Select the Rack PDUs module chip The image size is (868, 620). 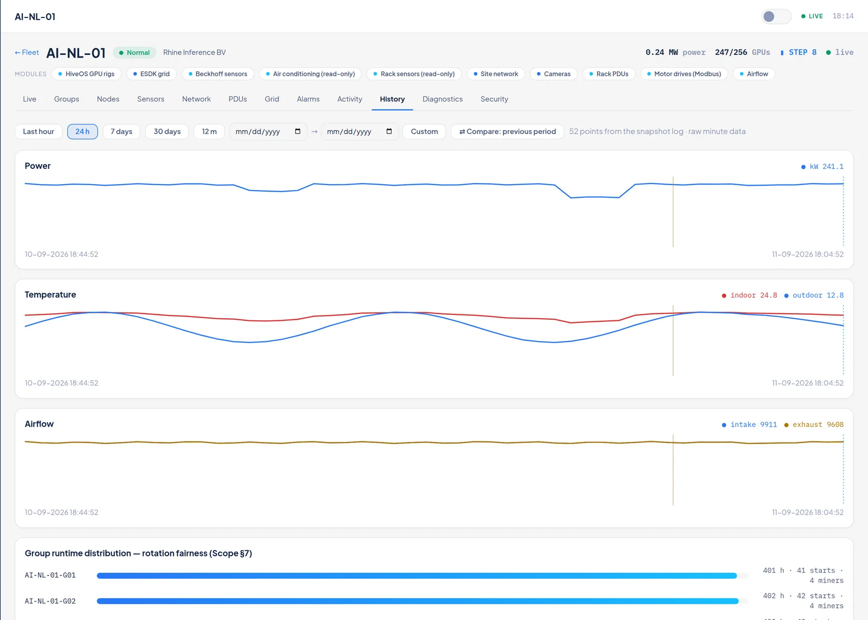click(x=609, y=74)
